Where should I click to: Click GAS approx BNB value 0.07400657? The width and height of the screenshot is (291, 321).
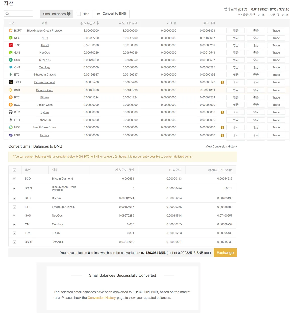pyautogui.click(x=225, y=216)
